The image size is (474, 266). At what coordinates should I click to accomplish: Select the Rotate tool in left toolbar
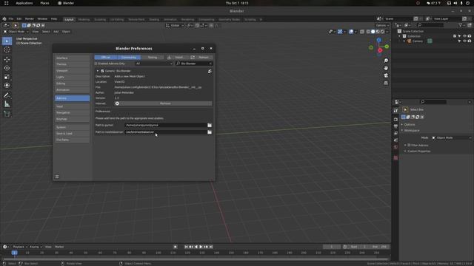click(7, 68)
